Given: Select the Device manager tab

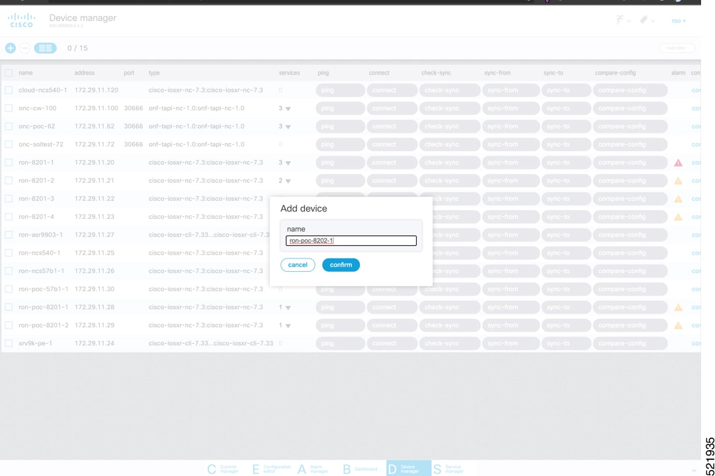Looking at the screenshot, I should click(x=409, y=468).
